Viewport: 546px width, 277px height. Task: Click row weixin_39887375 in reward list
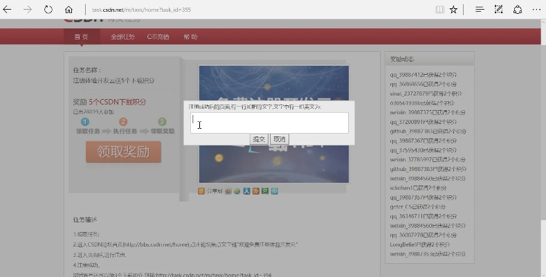point(428,112)
